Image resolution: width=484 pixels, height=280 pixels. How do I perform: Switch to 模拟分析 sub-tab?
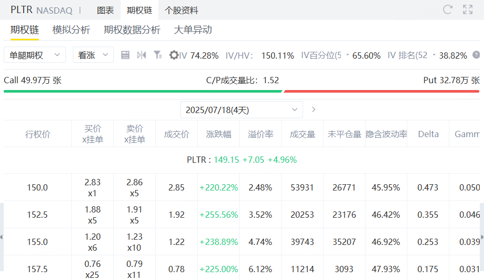(71, 30)
